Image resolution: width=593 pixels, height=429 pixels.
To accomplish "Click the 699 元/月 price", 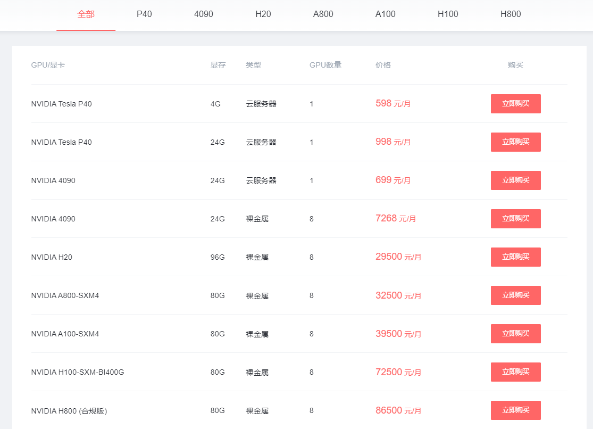I will coord(393,180).
